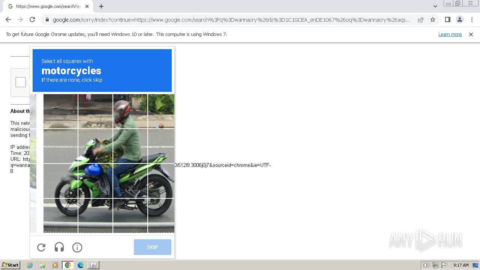Select captcha square showing green plants top-right

point(161,111)
